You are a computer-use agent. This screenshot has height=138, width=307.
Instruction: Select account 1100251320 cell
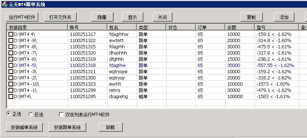click(83, 53)
